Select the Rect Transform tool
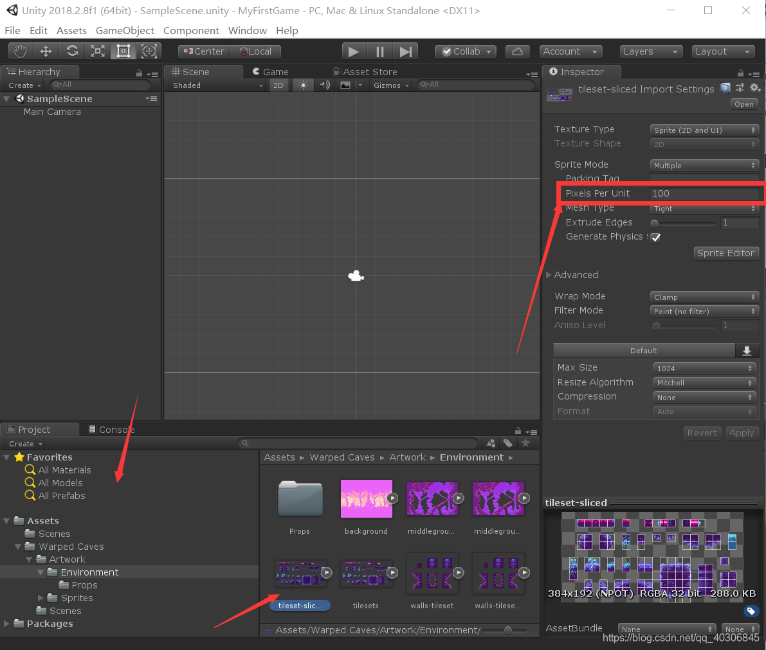The image size is (766, 650). [x=123, y=51]
